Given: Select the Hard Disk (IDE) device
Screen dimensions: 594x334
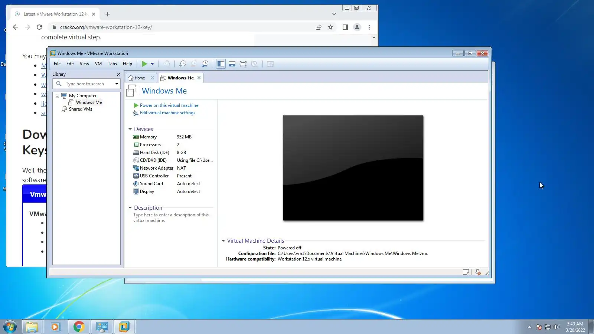Looking at the screenshot, I should (x=173, y=153).
